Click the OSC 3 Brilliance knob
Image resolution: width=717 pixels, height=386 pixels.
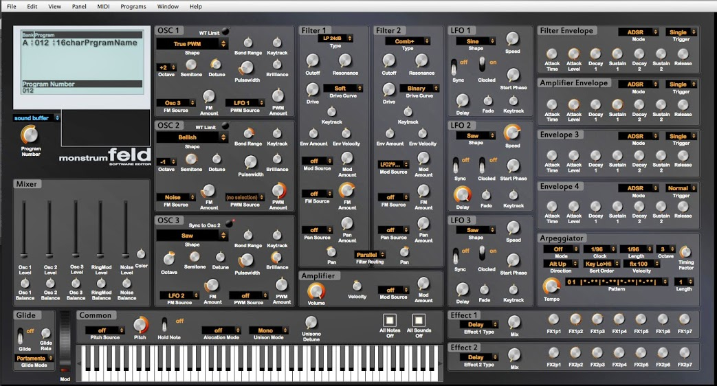276,257
